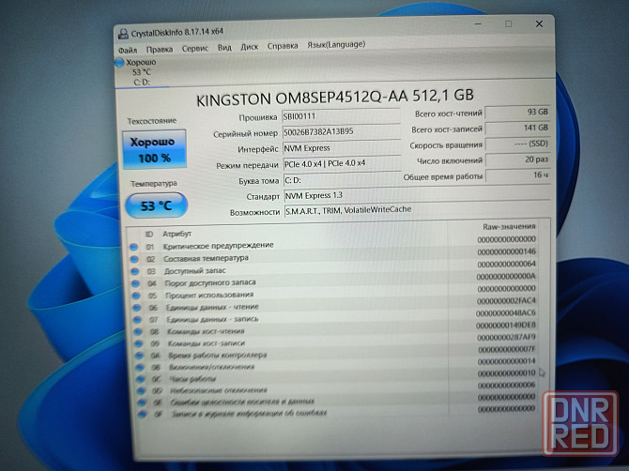Click status orb for Включения/отключения row

(141, 367)
